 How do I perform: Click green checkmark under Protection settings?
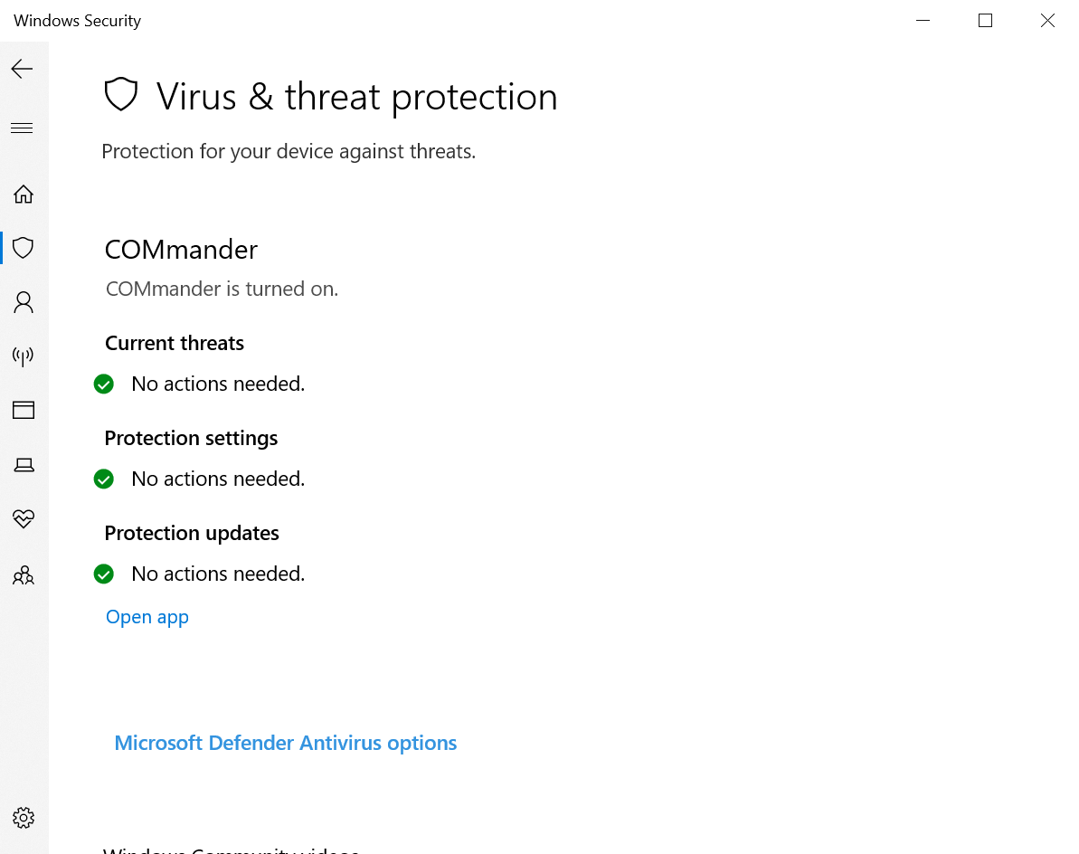(104, 479)
